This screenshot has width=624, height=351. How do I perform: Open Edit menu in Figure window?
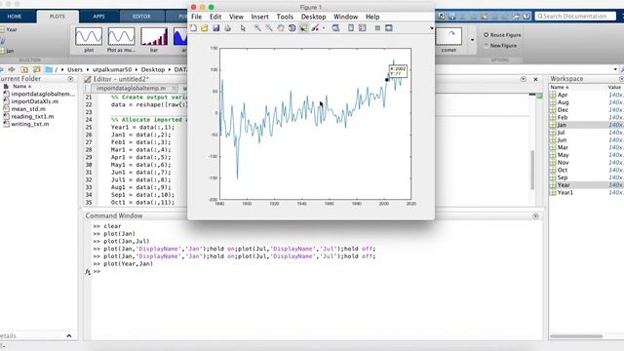pyautogui.click(x=215, y=17)
